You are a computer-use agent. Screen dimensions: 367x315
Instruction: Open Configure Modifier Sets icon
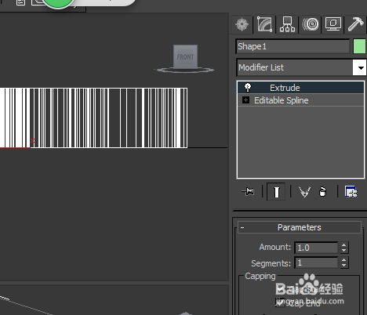[351, 192]
